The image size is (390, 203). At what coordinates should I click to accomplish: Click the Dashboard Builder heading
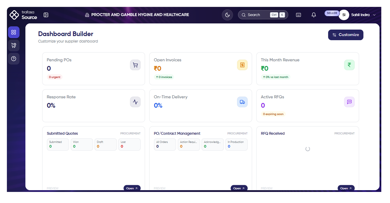coord(66,34)
